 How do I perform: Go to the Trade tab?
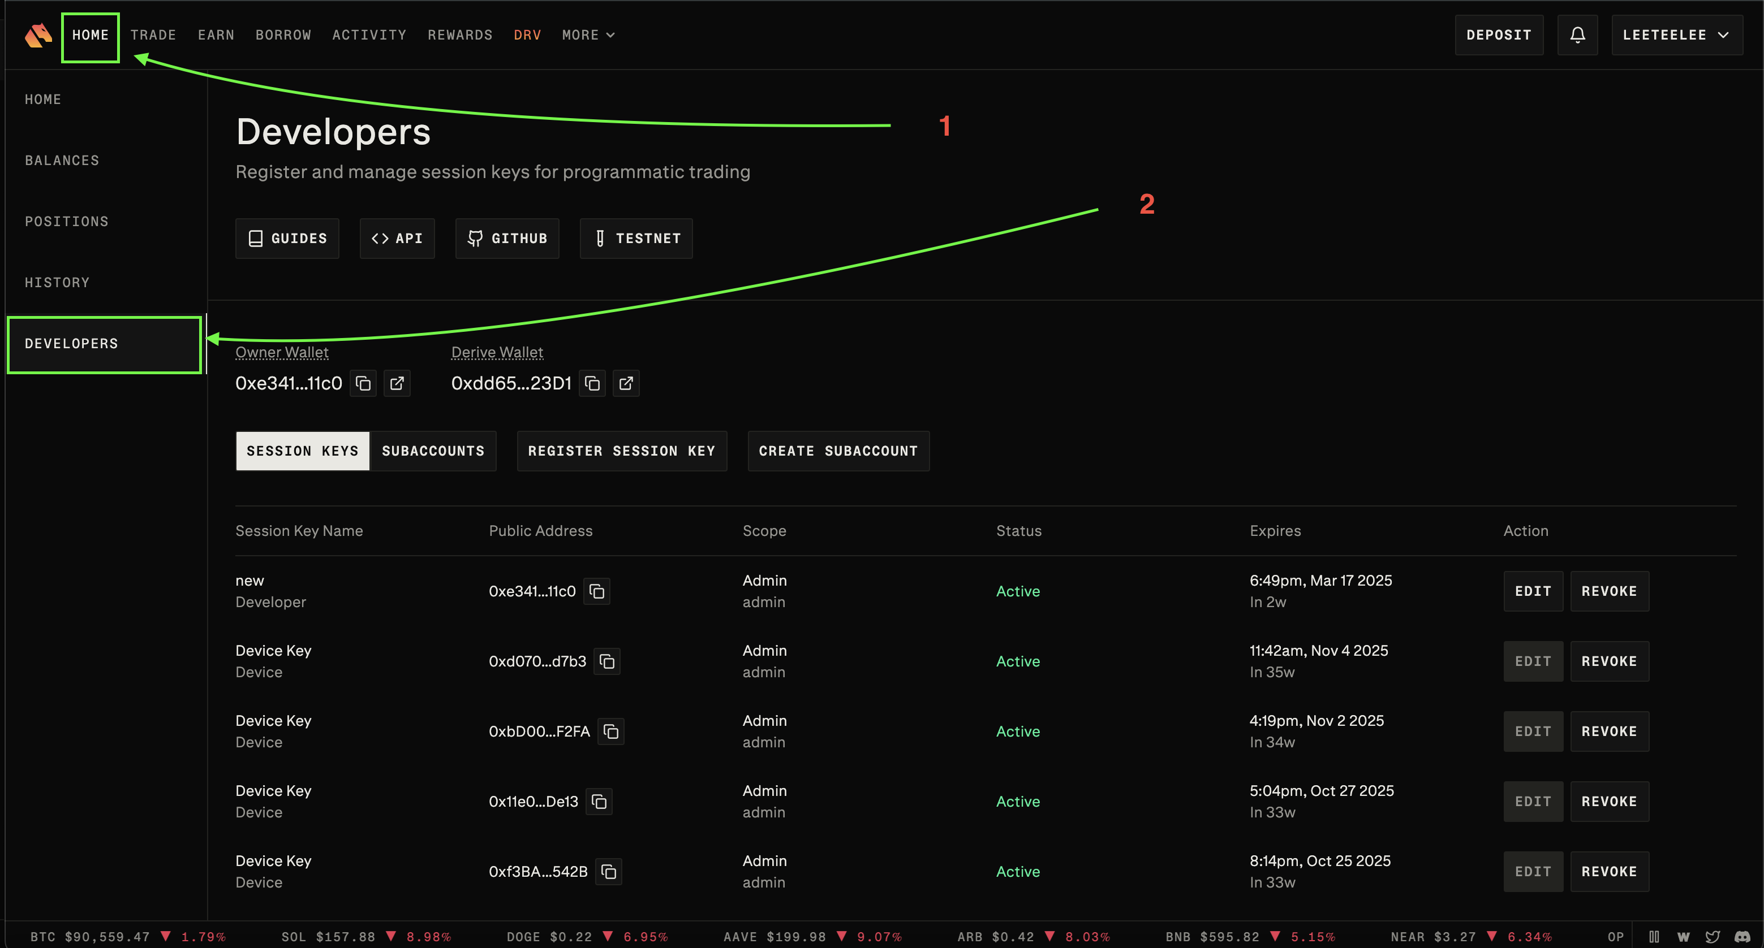click(153, 35)
